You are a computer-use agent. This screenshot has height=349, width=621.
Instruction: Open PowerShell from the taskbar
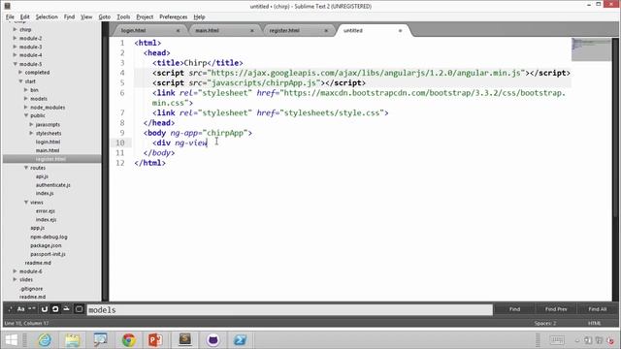[x=240, y=340]
